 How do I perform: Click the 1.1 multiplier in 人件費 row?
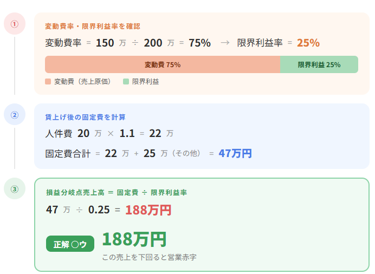click(127, 133)
